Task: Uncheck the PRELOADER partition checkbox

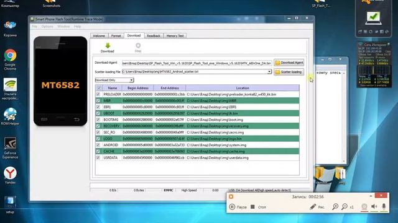Action: click(98, 94)
